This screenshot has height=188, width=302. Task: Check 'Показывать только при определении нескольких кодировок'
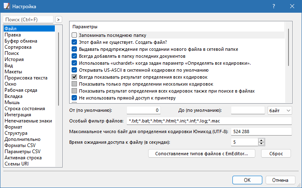(x=74, y=84)
